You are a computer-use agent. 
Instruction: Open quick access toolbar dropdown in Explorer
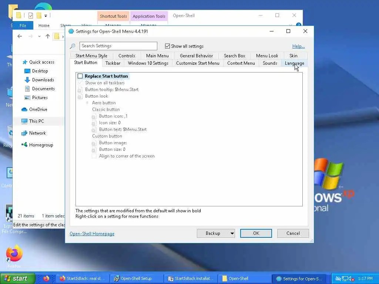pyautogui.click(x=46, y=16)
